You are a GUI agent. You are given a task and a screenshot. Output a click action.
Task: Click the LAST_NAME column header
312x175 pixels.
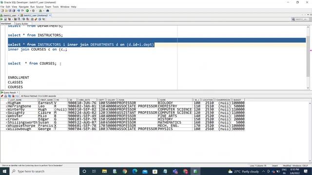coord(23,100)
